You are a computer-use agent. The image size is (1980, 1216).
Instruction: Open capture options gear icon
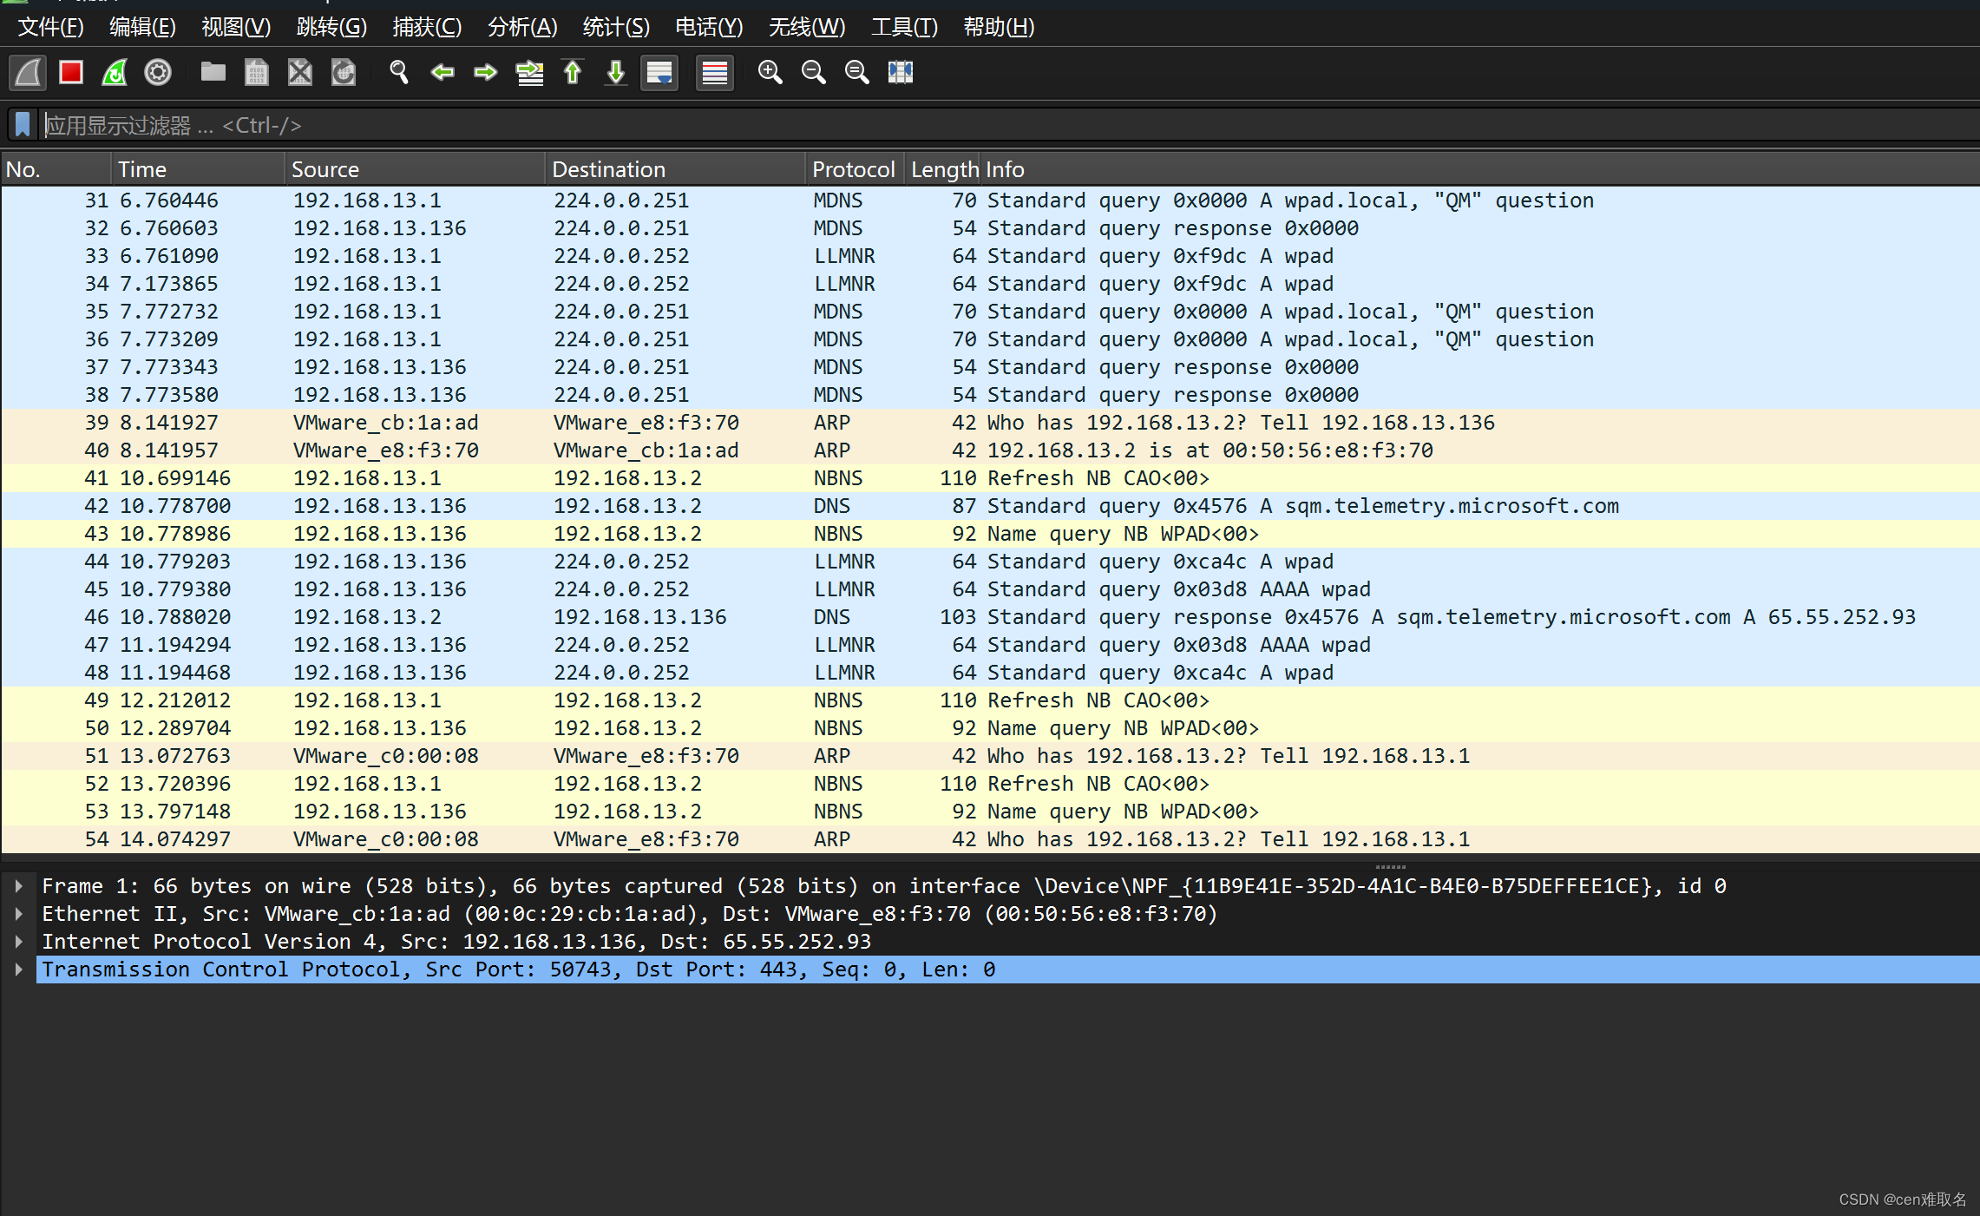click(158, 72)
